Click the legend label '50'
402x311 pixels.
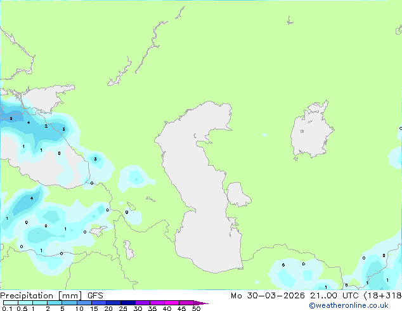(x=196, y=308)
